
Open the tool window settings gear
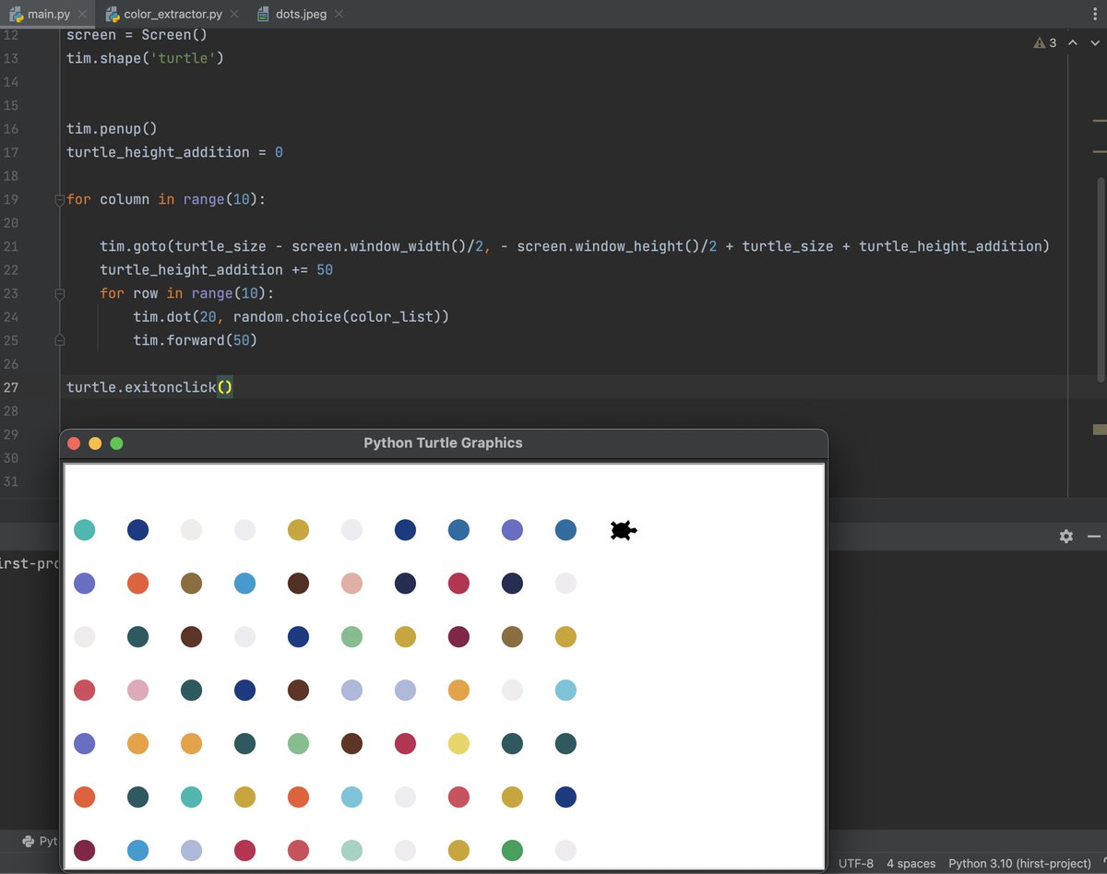click(x=1066, y=537)
